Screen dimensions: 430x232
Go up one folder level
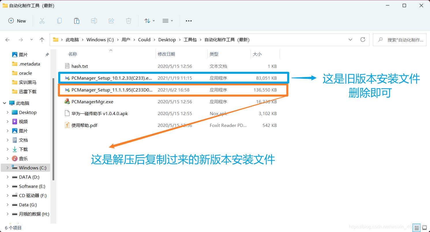[42, 40]
